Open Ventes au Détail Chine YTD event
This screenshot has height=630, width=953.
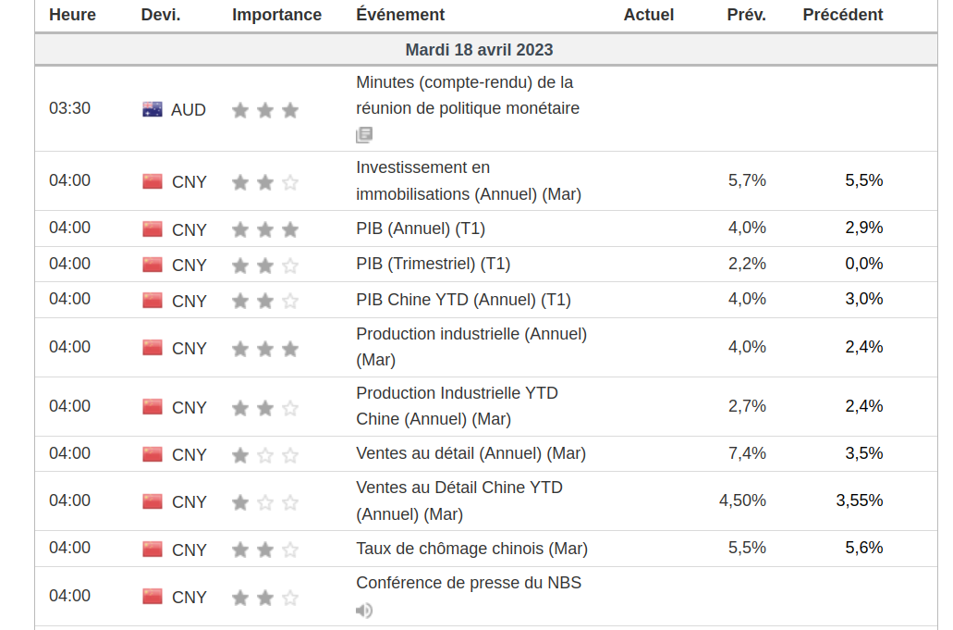click(x=458, y=500)
